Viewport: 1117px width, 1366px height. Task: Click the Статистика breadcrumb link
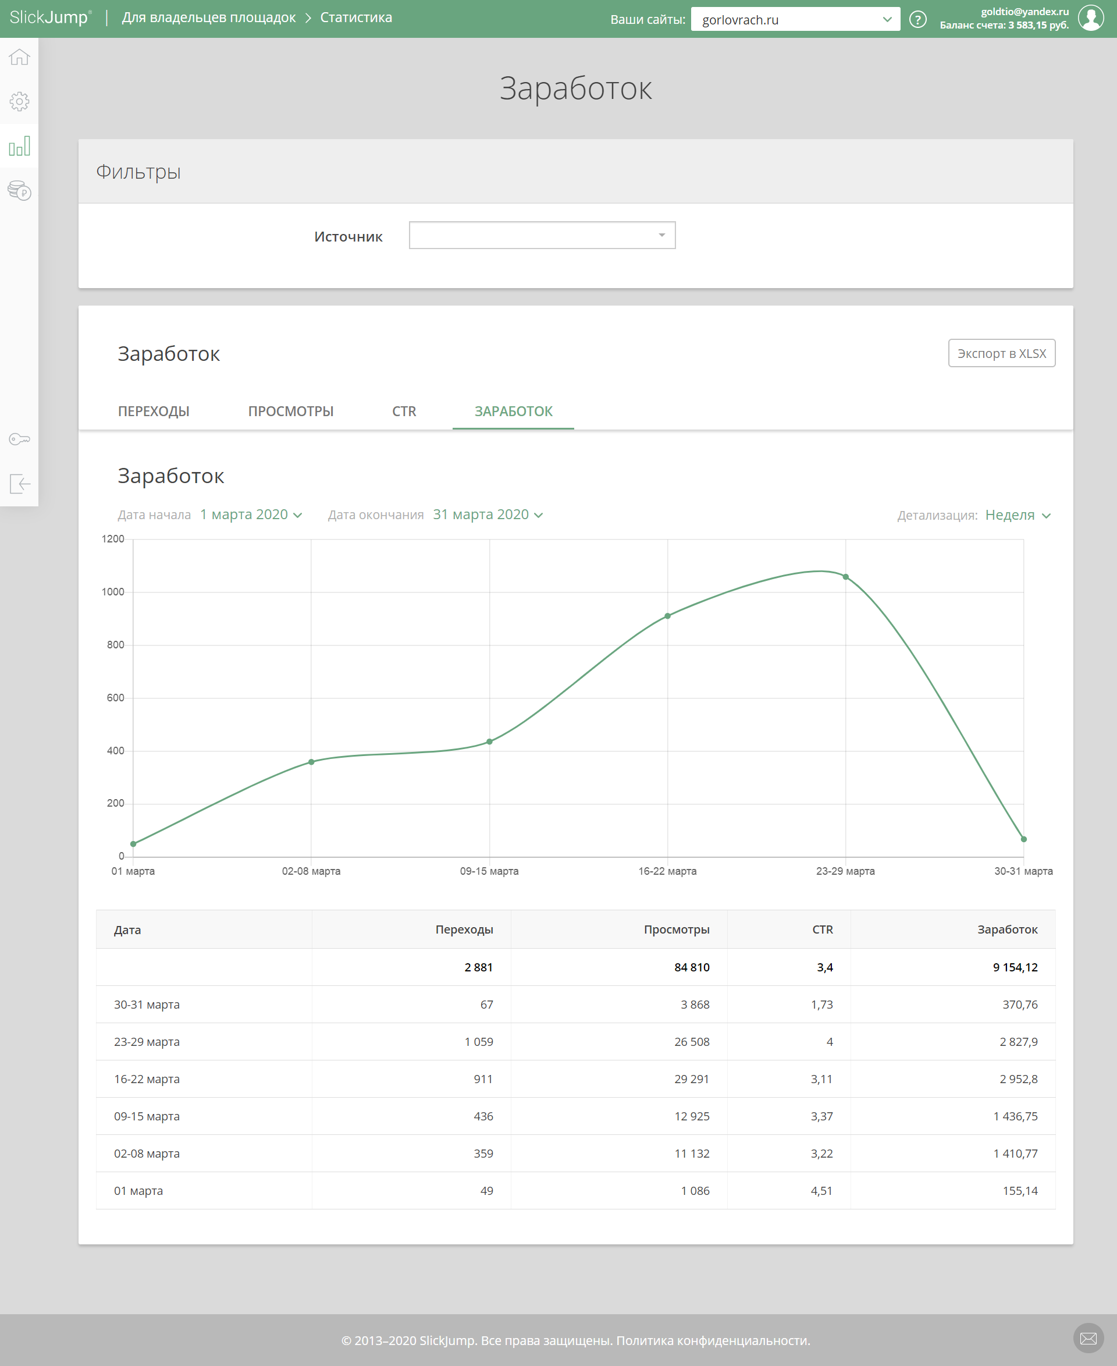[356, 17]
